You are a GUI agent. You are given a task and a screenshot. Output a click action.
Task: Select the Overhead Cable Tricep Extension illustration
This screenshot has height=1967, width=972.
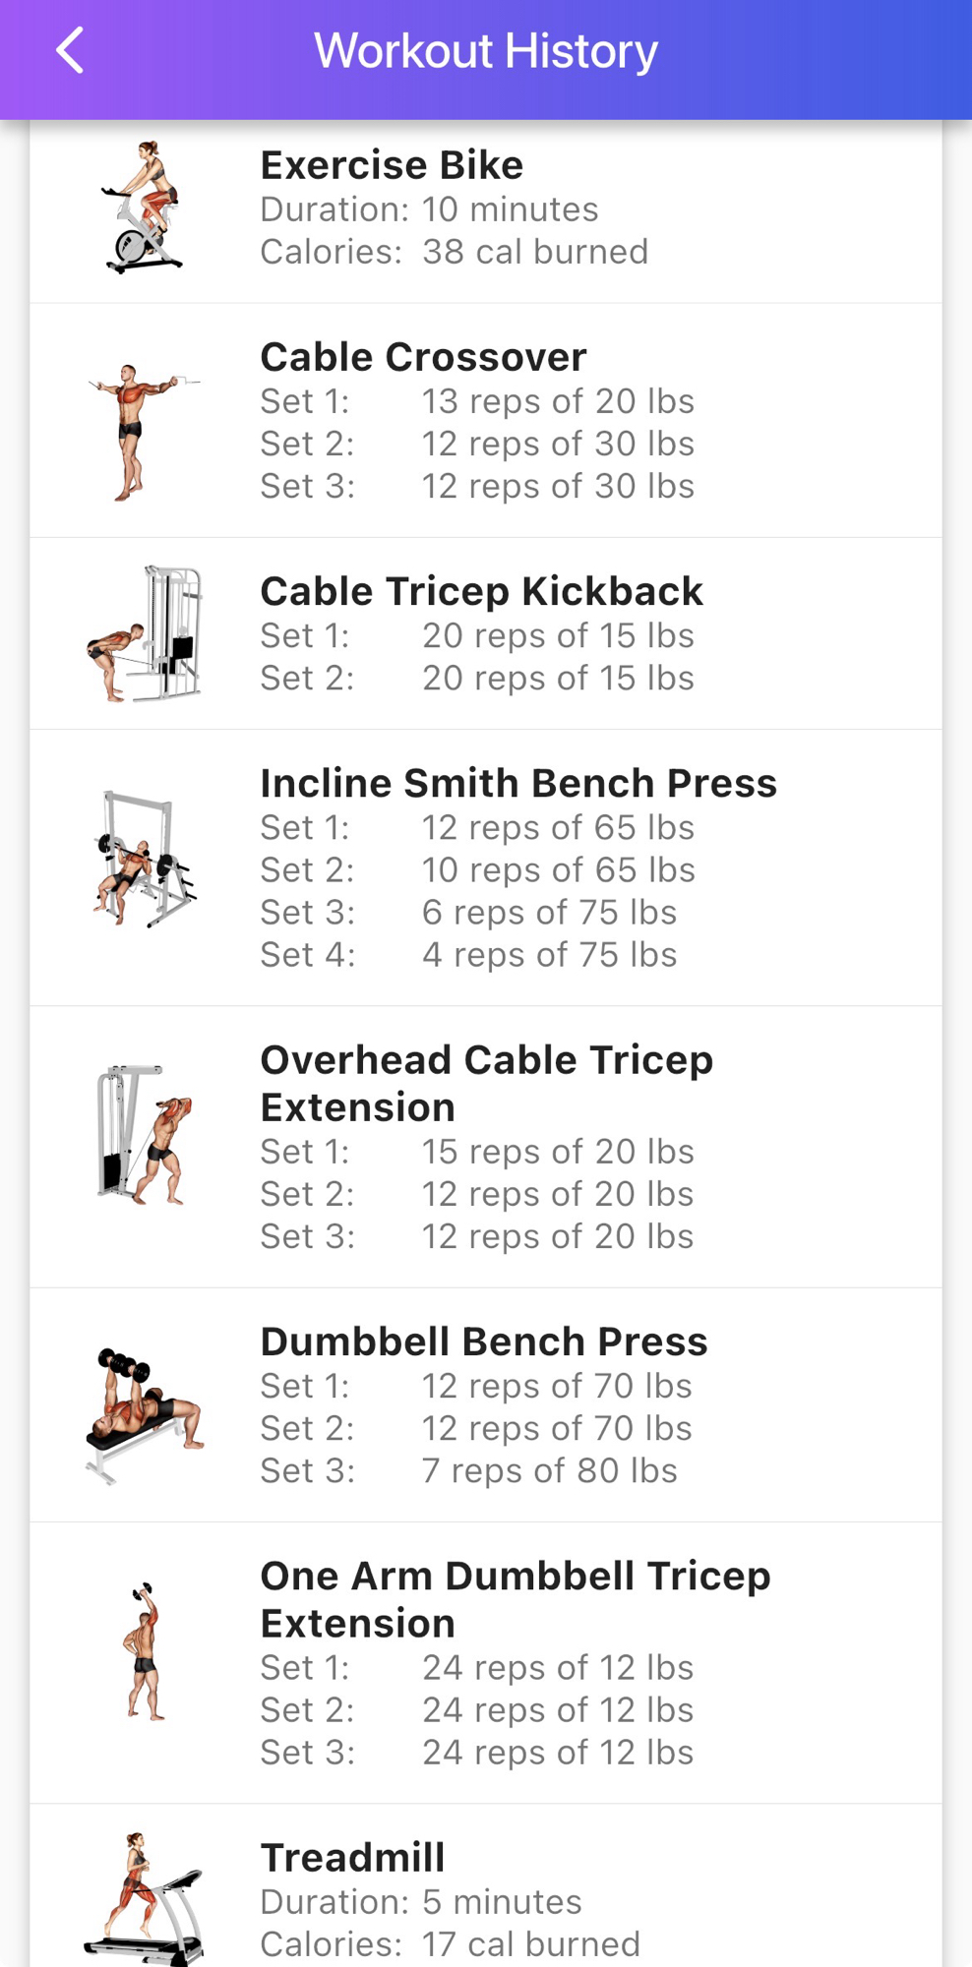coord(145,1135)
